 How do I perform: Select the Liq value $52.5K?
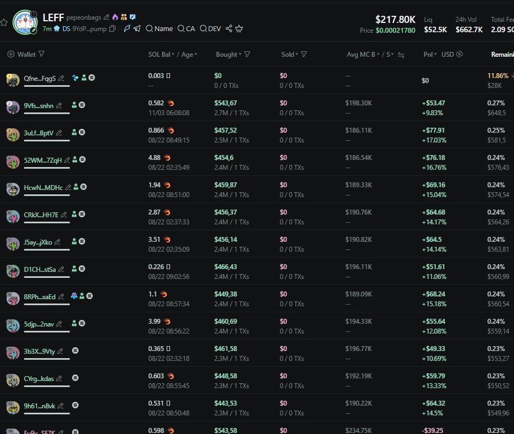pyautogui.click(x=435, y=29)
